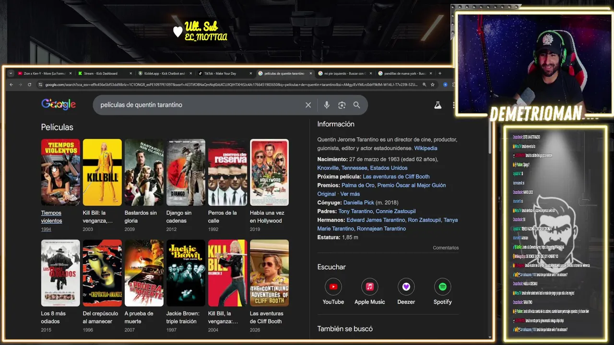This screenshot has width=614, height=345.
Task: Switch to the mi pie izquierdo search tab
Action: click(344, 73)
